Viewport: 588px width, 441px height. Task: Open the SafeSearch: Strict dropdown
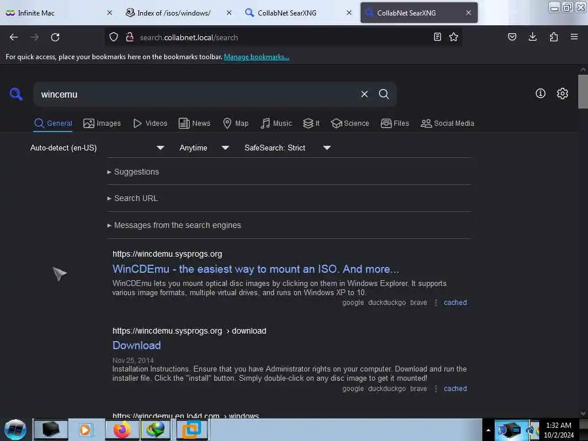coord(287,148)
